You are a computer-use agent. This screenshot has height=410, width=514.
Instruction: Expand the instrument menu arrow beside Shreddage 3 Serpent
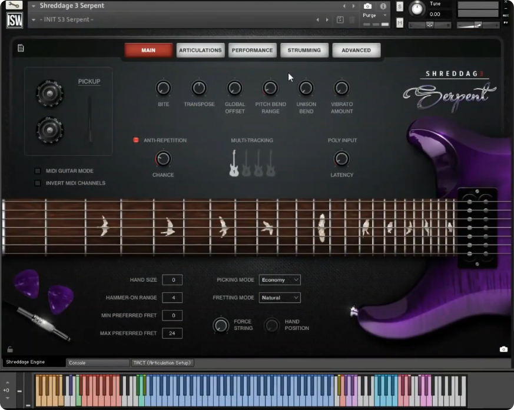(x=34, y=6)
